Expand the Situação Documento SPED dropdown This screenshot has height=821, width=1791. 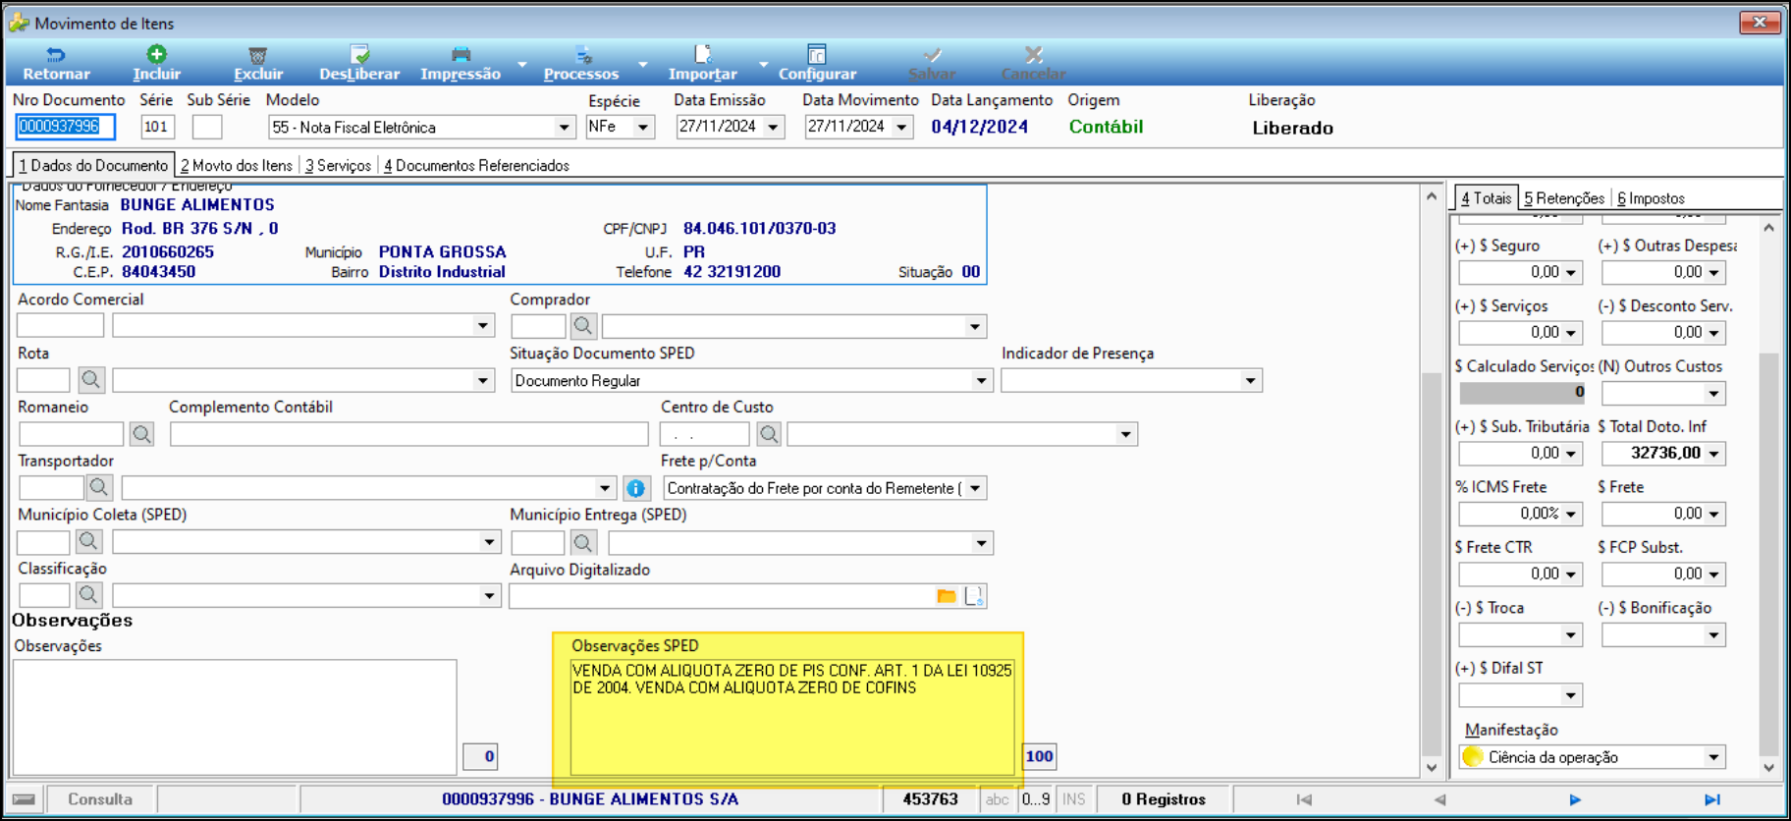click(x=981, y=381)
